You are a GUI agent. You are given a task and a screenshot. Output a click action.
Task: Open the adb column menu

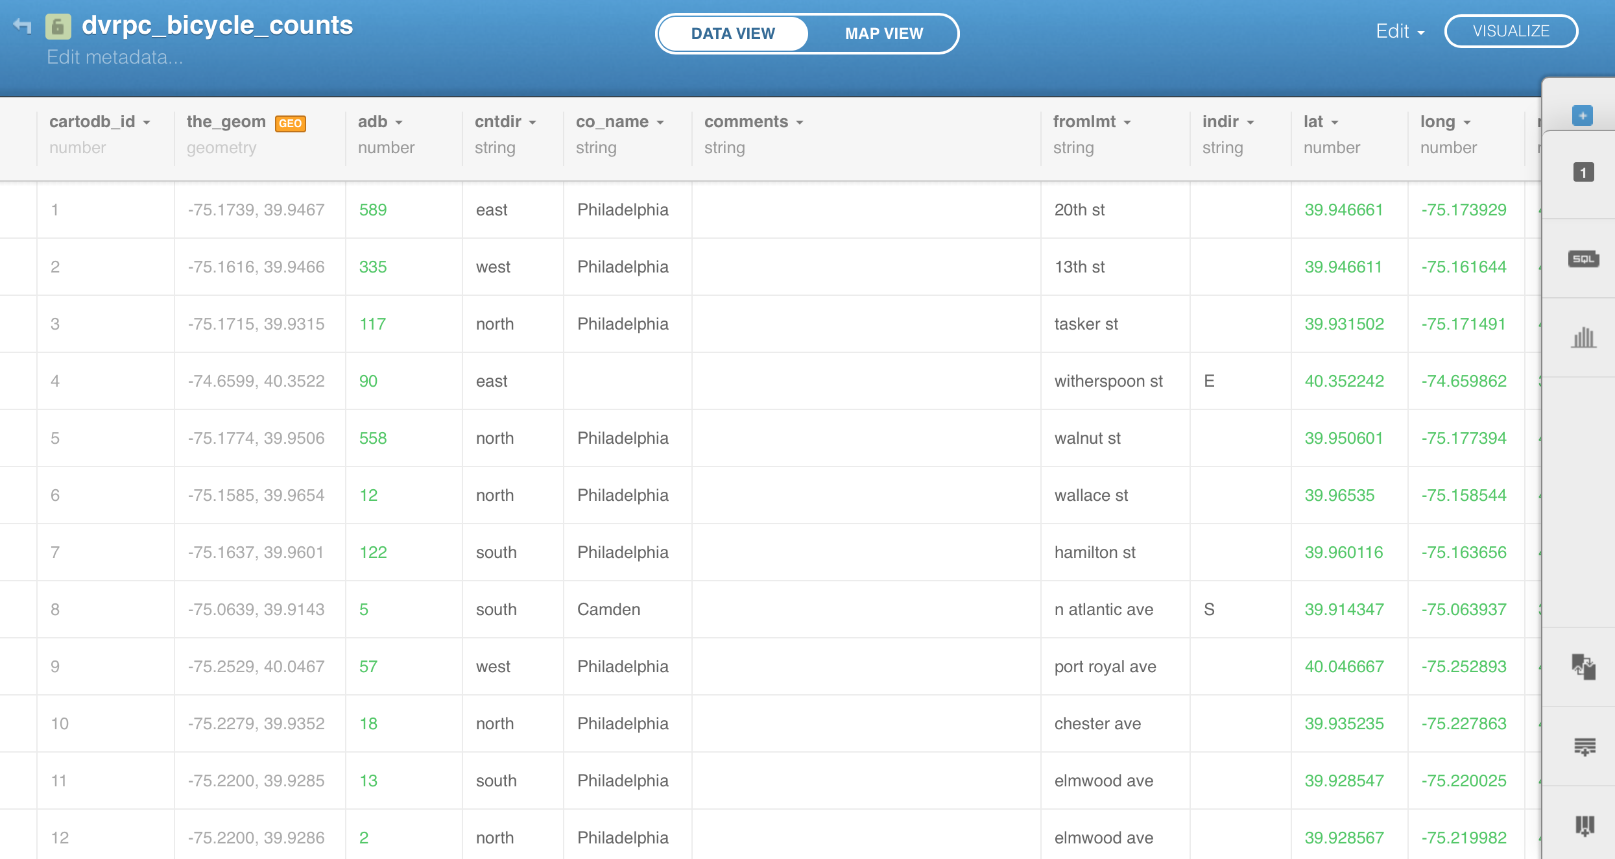click(x=399, y=123)
